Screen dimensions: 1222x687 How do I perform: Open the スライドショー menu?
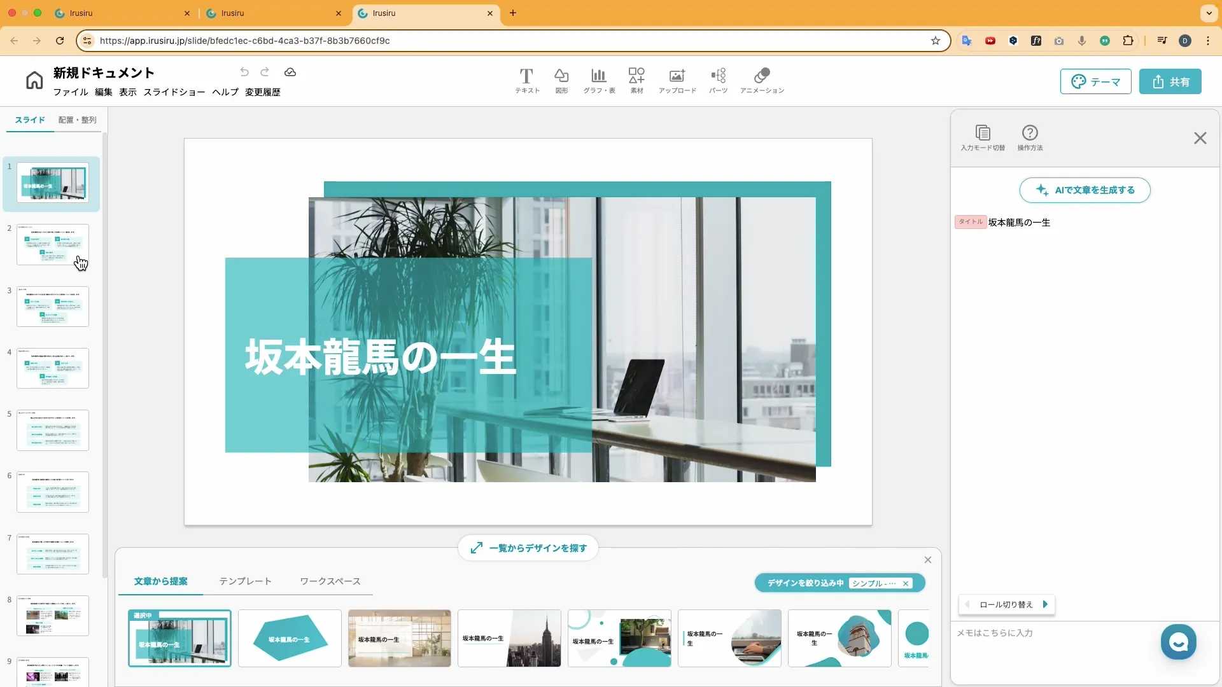(174, 92)
